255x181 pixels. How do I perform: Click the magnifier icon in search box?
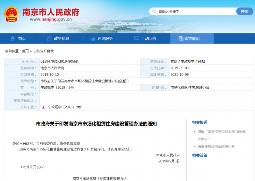(x=154, y=12)
